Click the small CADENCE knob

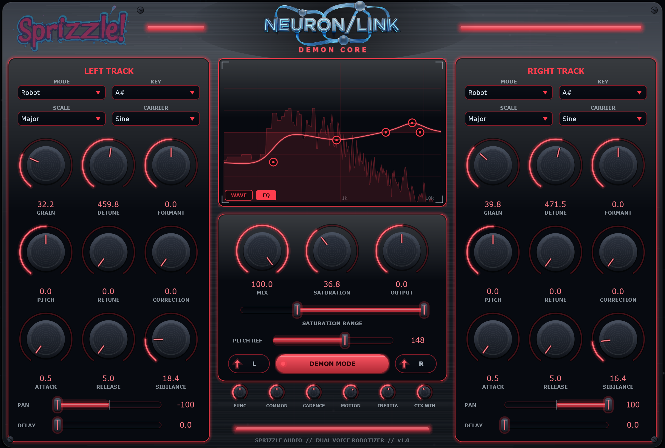pos(314,392)
